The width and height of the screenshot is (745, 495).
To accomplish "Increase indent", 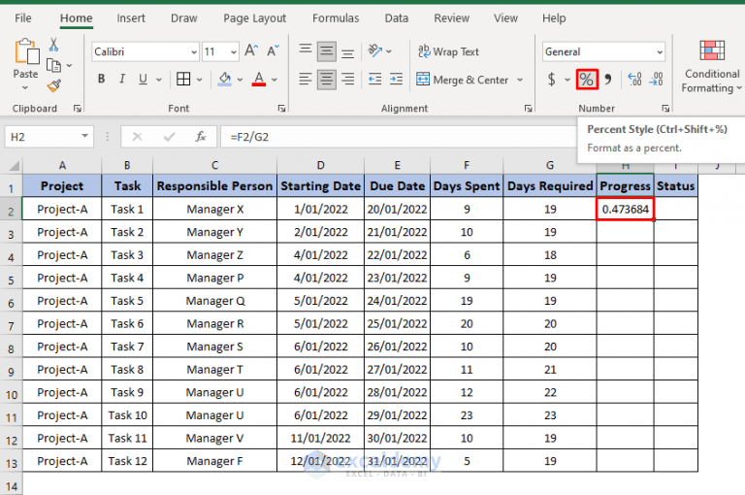I will click(396, 79).
